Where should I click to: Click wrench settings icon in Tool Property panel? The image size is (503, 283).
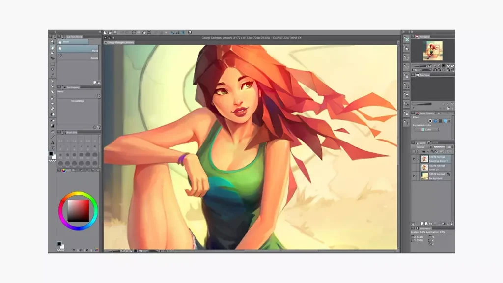(x=99, y=127)
